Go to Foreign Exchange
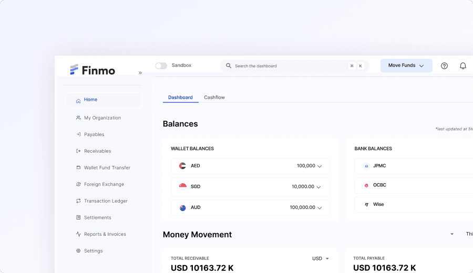This screenshot has height=273, width=473. (x=104, y=184)
